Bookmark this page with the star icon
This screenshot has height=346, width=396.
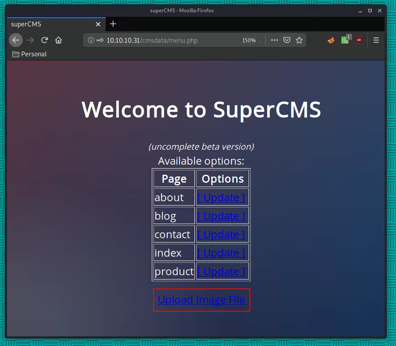pos(299,40)
